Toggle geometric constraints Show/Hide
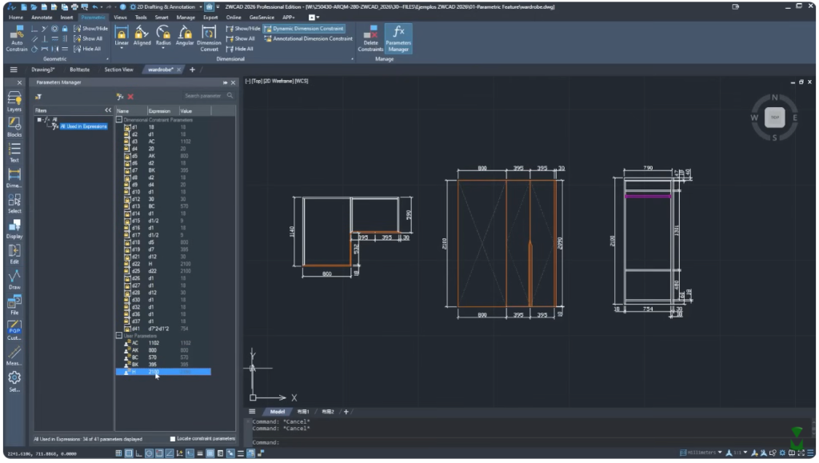819x463 pixels. tap(90, 29)
